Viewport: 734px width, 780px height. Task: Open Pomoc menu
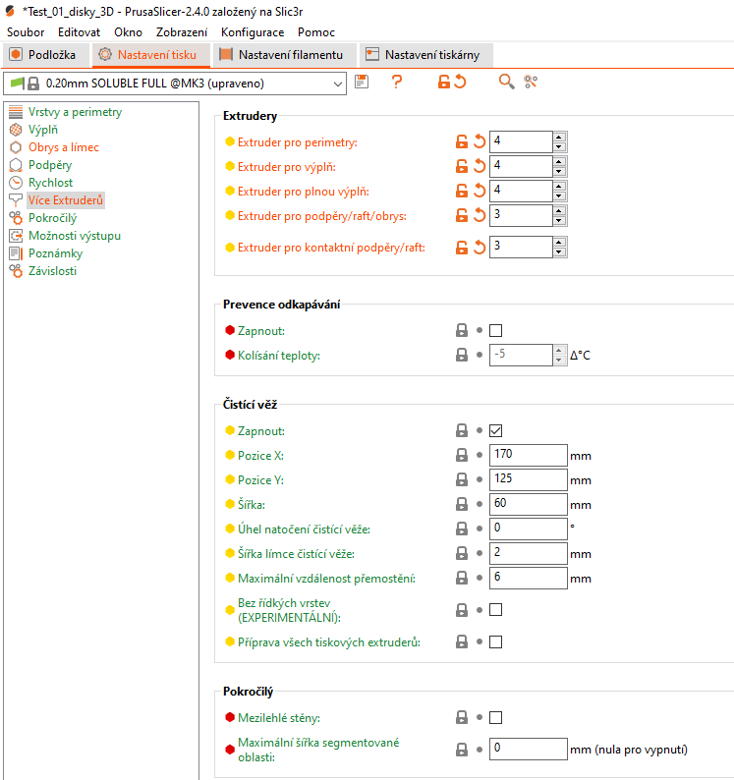(316, 32)
